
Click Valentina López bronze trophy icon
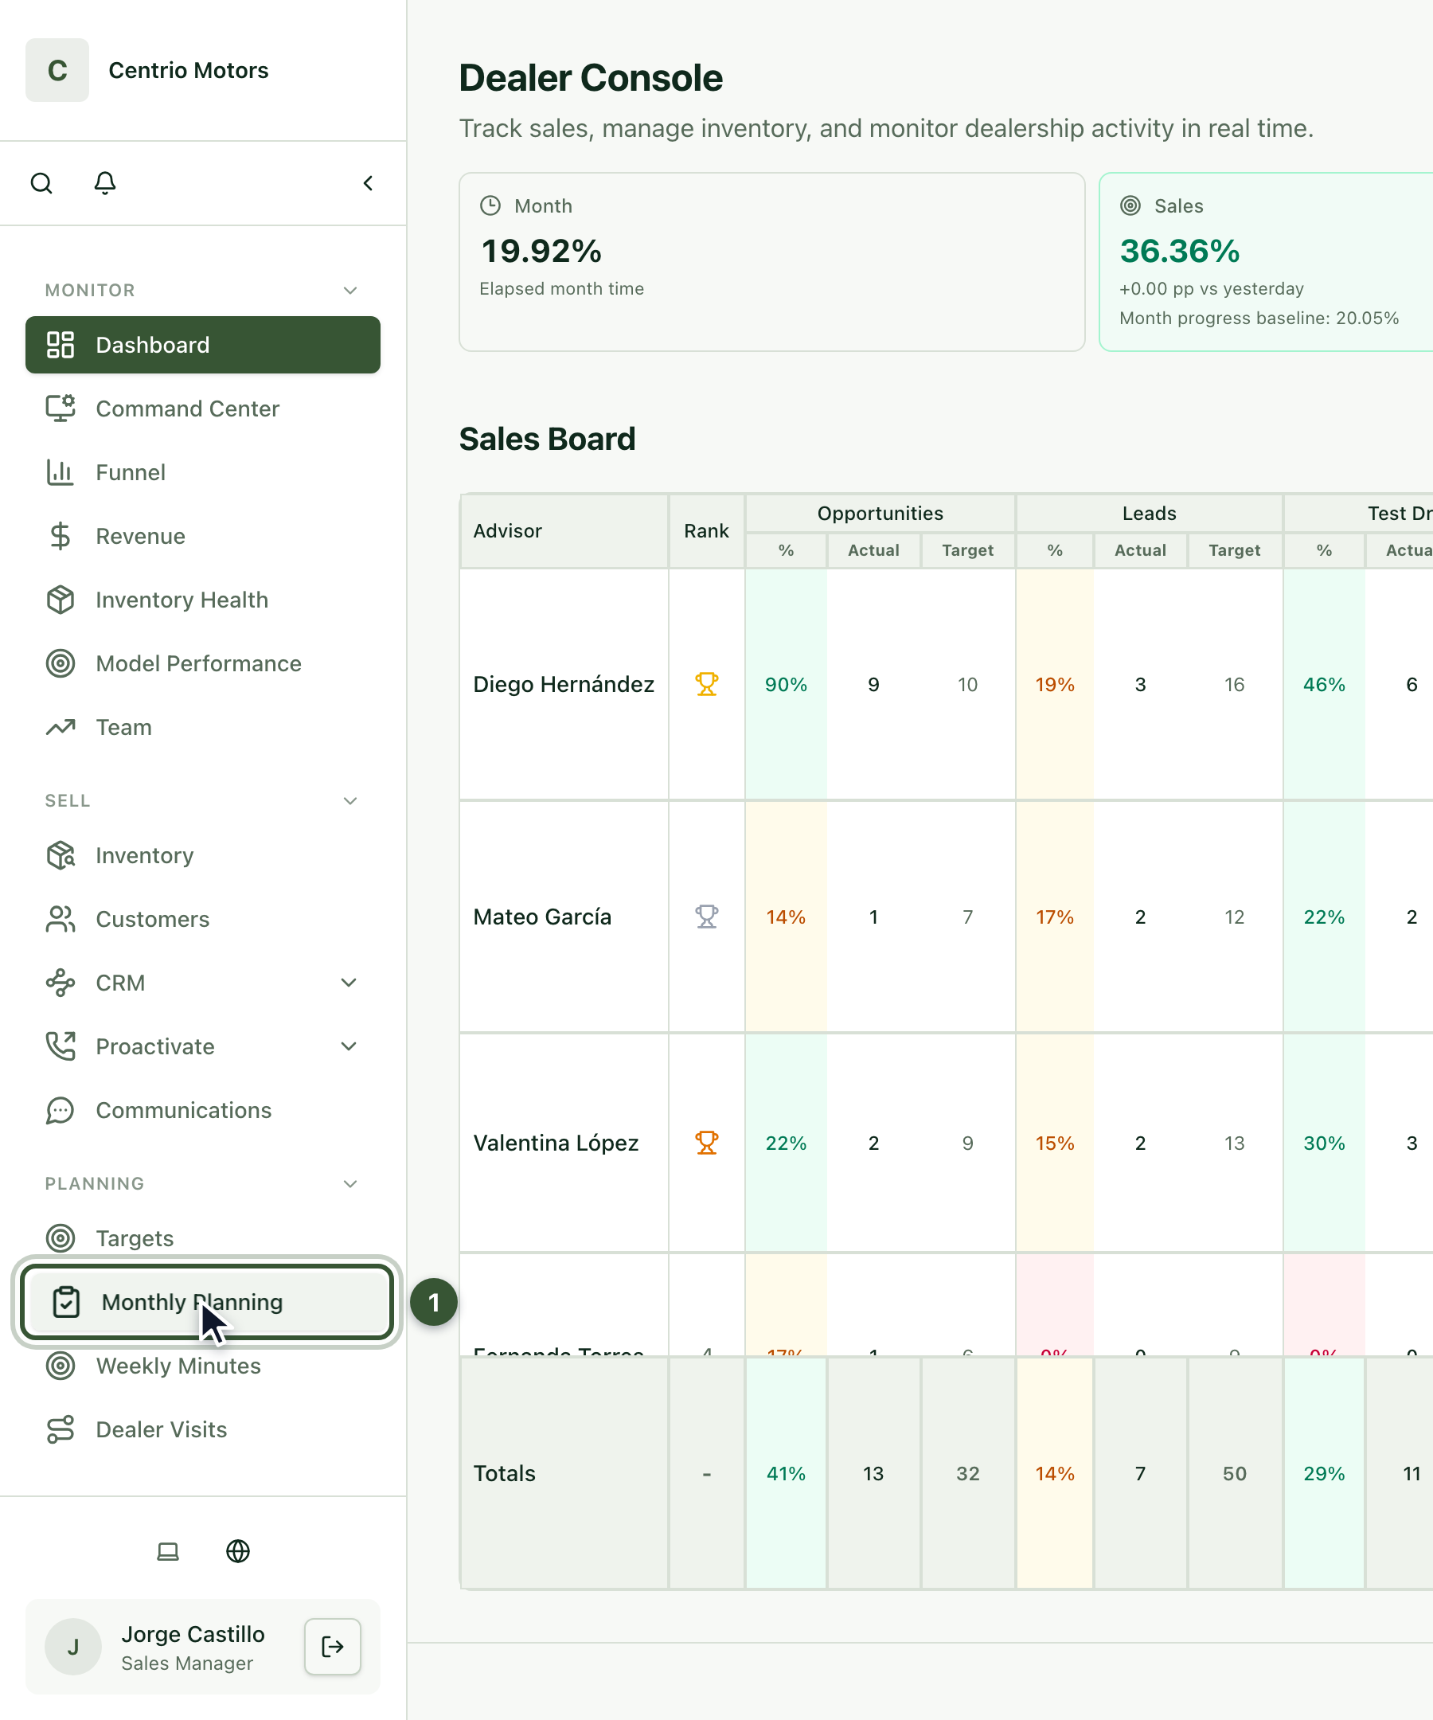707,1143
